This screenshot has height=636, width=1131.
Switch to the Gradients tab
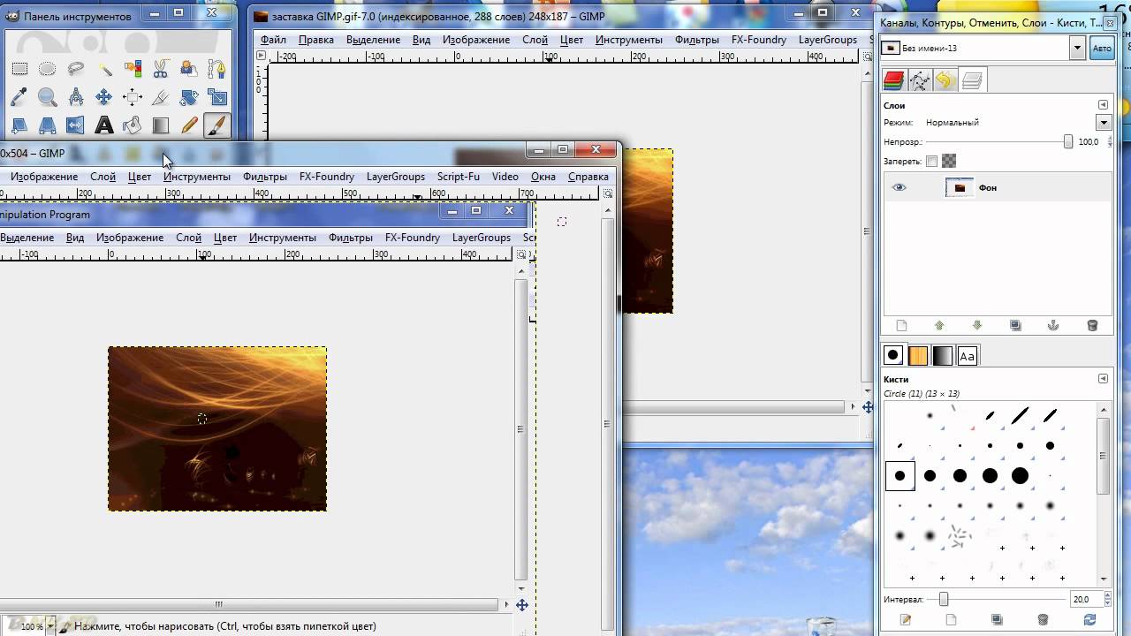click(943, 355)
